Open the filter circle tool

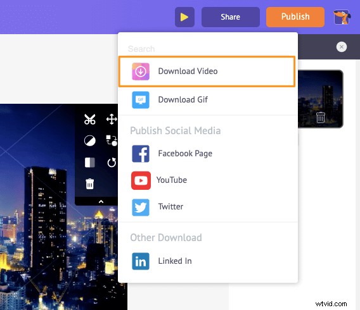(89, 140)
